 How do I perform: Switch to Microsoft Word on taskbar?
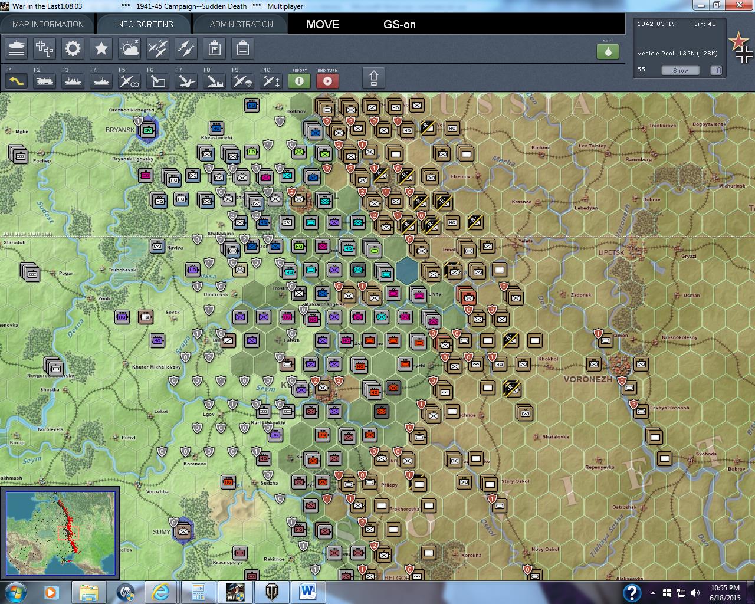click(308, 592)
